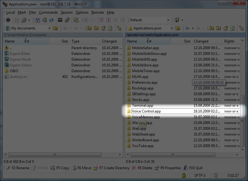
Task: Open remote directory folder browse icon
Action: pos(177,28)
